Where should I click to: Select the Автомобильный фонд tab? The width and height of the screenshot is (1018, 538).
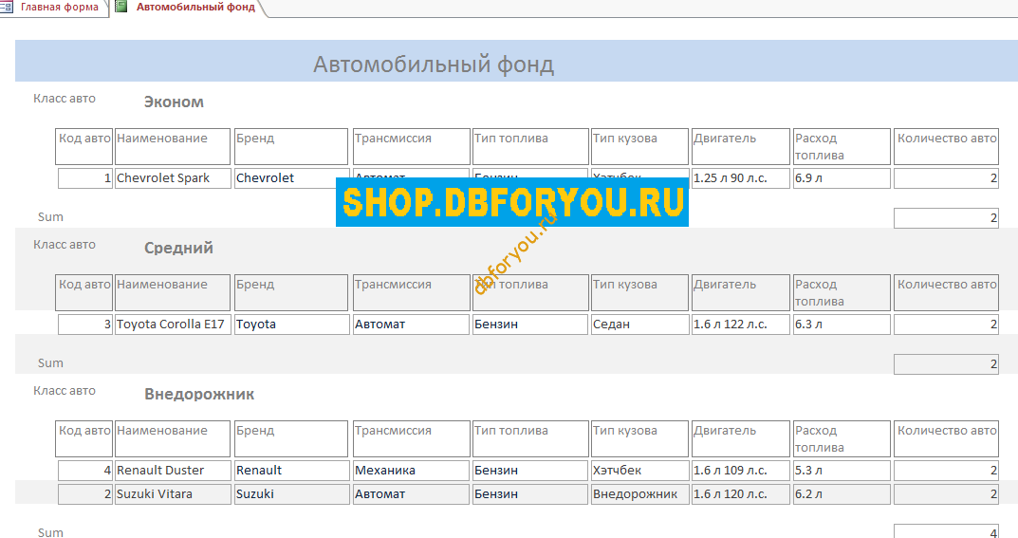click(195, 8)
